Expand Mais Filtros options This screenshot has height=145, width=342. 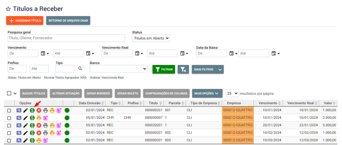point(208,69)
